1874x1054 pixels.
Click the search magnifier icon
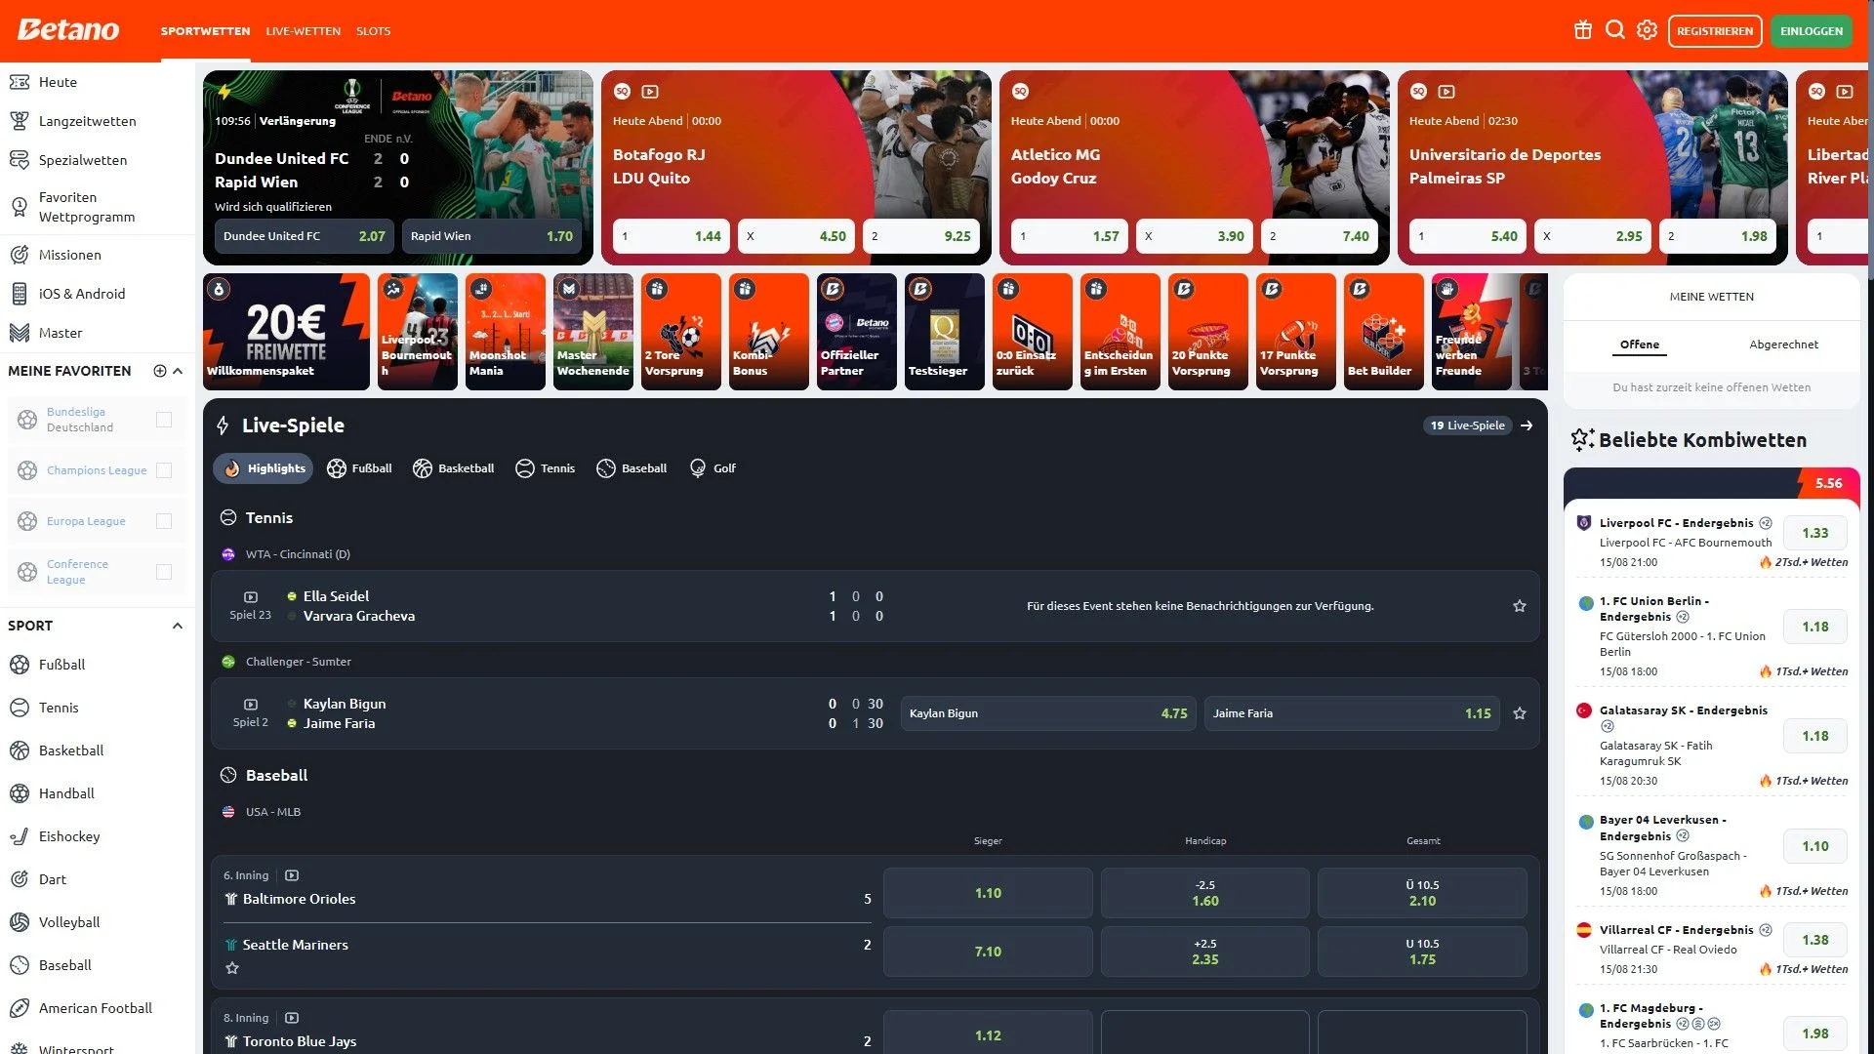point(1614,30)
